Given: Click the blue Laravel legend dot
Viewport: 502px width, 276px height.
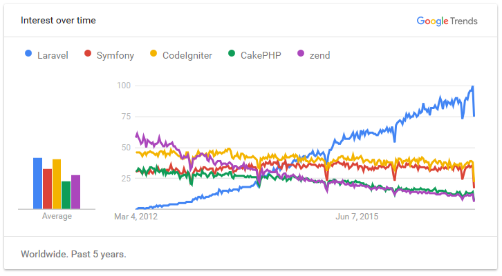Looking at the screenshot, I should tap(28, 55).
